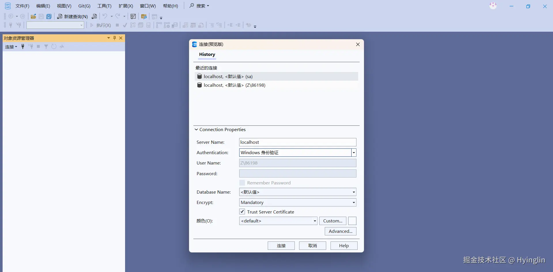Click the Cancel Executing Query square beside 执行(X)
553x272 pixels.
coord(117,25)
